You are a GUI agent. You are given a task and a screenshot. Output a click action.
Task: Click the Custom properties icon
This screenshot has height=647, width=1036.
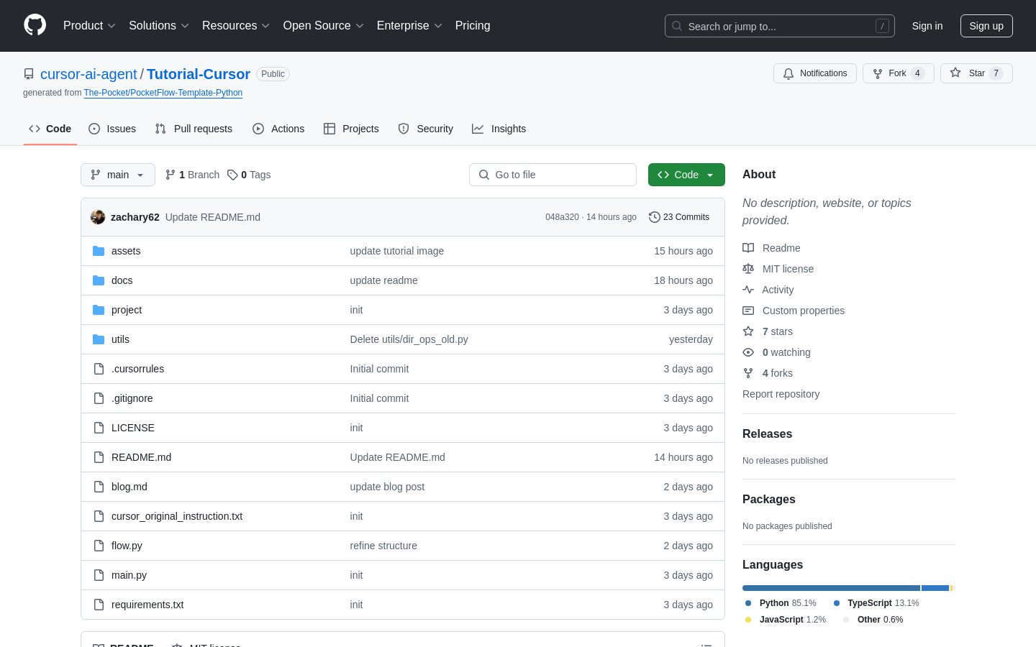(748, 311)
